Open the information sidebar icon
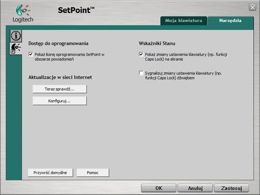Viewport: 260px width, 195px height. click(x=16, y=36)
